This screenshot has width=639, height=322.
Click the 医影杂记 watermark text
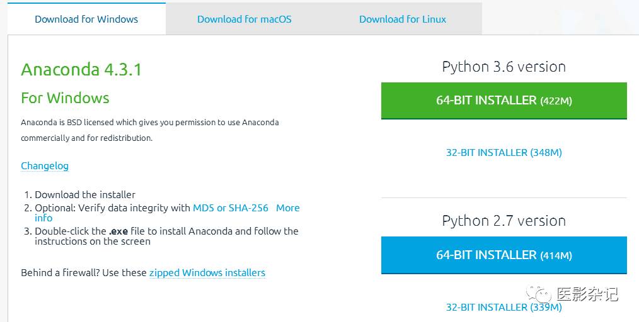click(587, 294)
